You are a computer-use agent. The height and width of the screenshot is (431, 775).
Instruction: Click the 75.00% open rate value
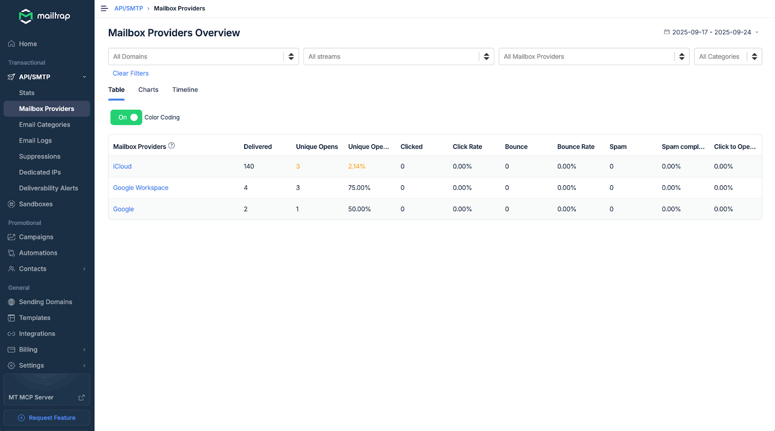pyautogui.click(x=359, y=188)
